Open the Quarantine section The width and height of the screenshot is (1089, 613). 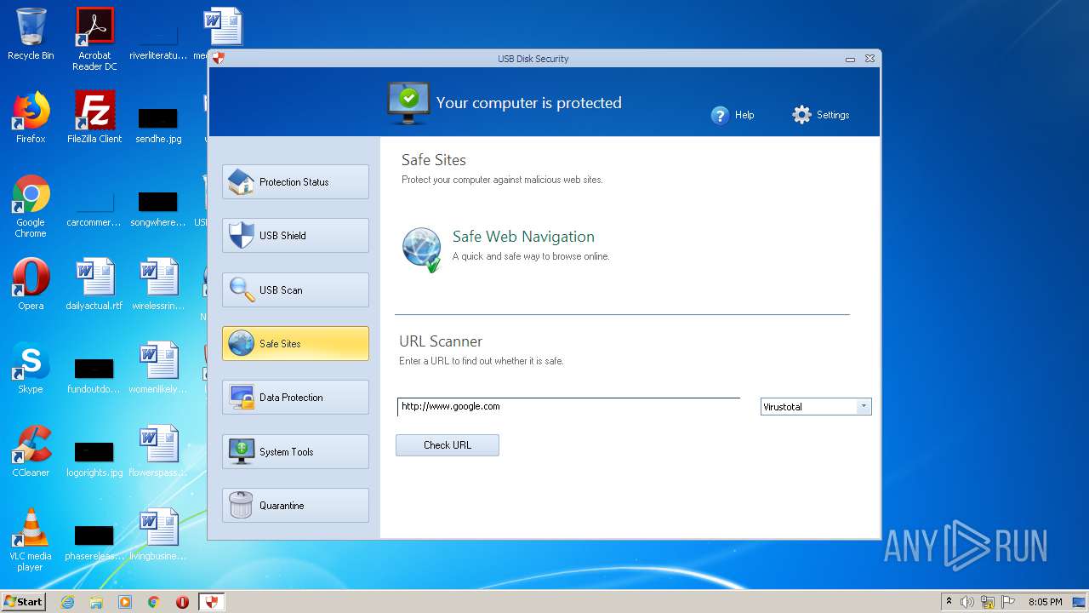pos(295,505)
